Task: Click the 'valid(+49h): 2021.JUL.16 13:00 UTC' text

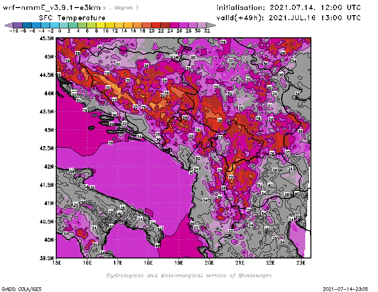Action: (289, 18)
